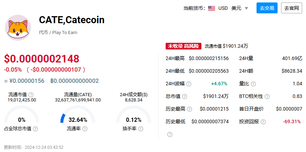Expand the USD 美元 currency dropdown arrow
This screenshot has height=152, width=306.
(x=246, y=8)
